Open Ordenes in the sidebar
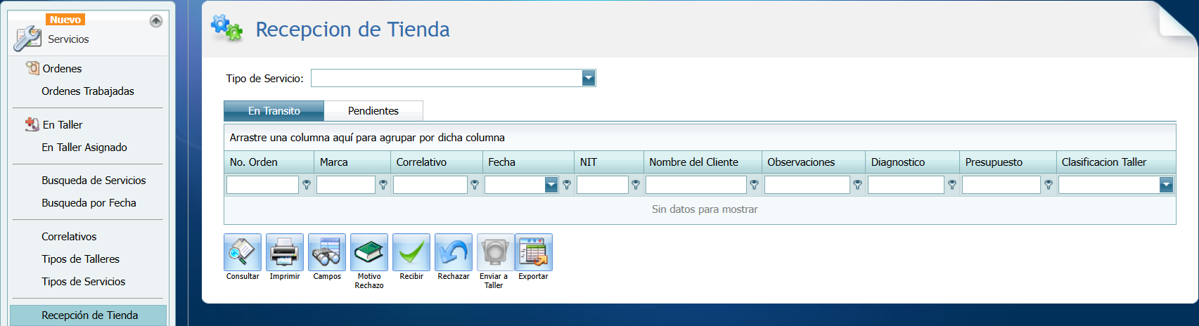 click(x=62, y=68)
